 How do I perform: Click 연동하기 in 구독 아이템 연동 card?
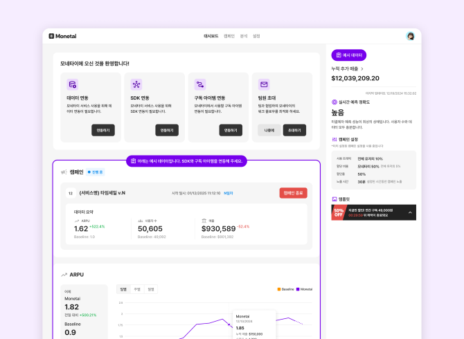click(231, 130)
